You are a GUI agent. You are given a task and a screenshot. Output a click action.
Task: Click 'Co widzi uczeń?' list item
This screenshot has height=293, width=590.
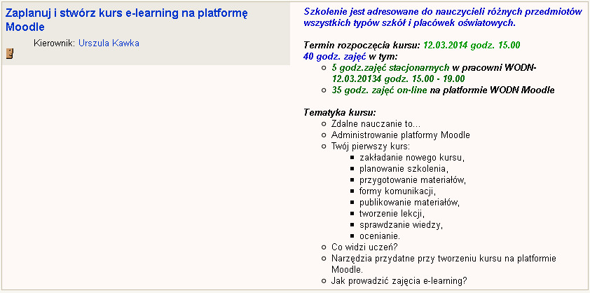[364, 247]
